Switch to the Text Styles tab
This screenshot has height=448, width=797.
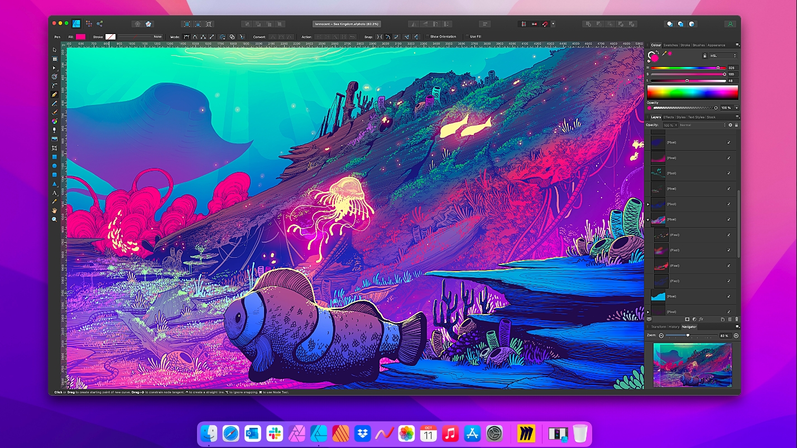pyautogui.click(x=696, y=117)
